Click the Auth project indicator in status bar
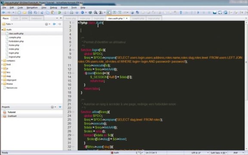Image resolution: width=248 pixels, height=155 pixels. (115, 153)
